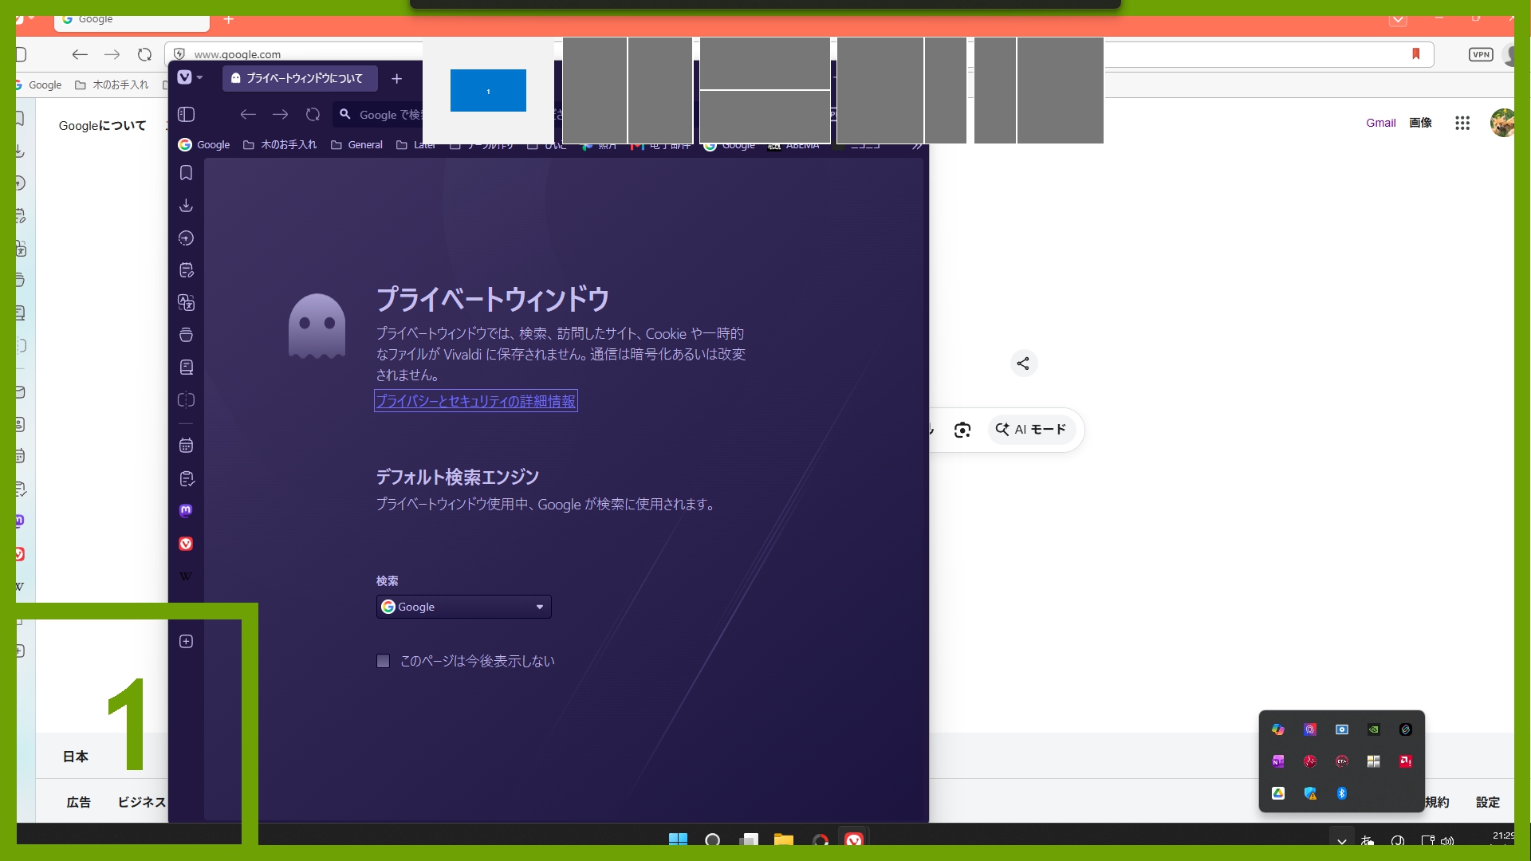Open NVIDIA icon in system tray popup
Screen dimensions: 1531x861
pos(1374,729)
